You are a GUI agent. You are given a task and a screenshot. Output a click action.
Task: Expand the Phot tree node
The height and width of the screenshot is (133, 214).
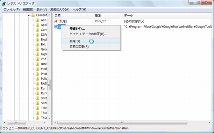click(33, 74)
